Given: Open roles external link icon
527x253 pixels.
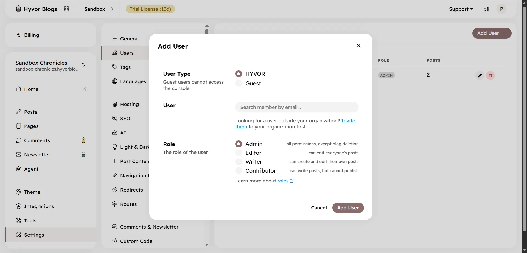Looking at the screenshot, I should [292, 181].
